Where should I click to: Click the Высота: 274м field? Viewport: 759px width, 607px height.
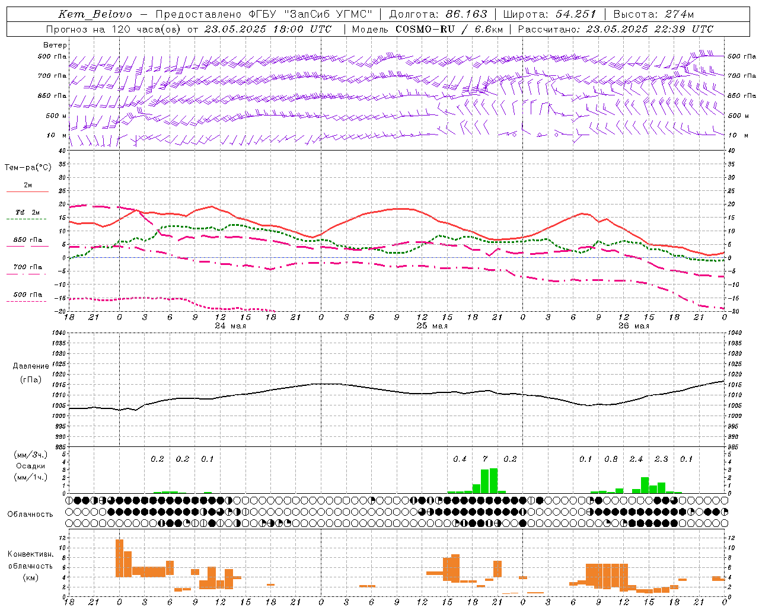(653, 14)
